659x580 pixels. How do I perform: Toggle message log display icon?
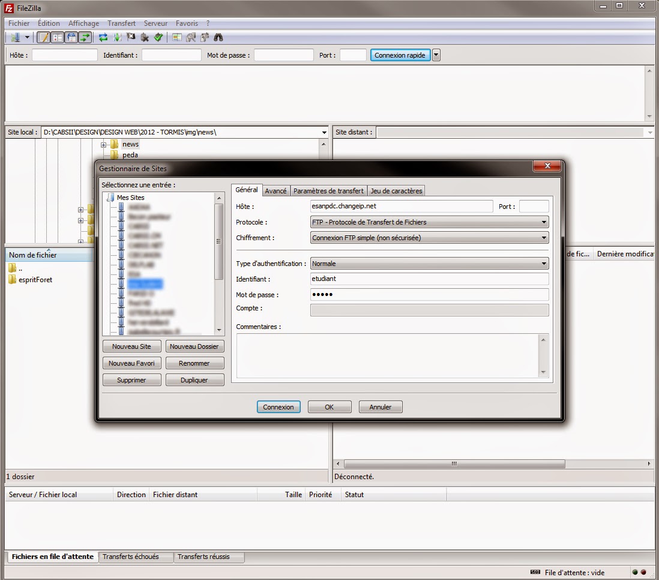44,37
